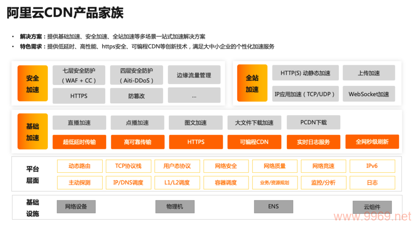Click gray ENS box
Screen dimensions: 416x225
[x=274, y=207]
